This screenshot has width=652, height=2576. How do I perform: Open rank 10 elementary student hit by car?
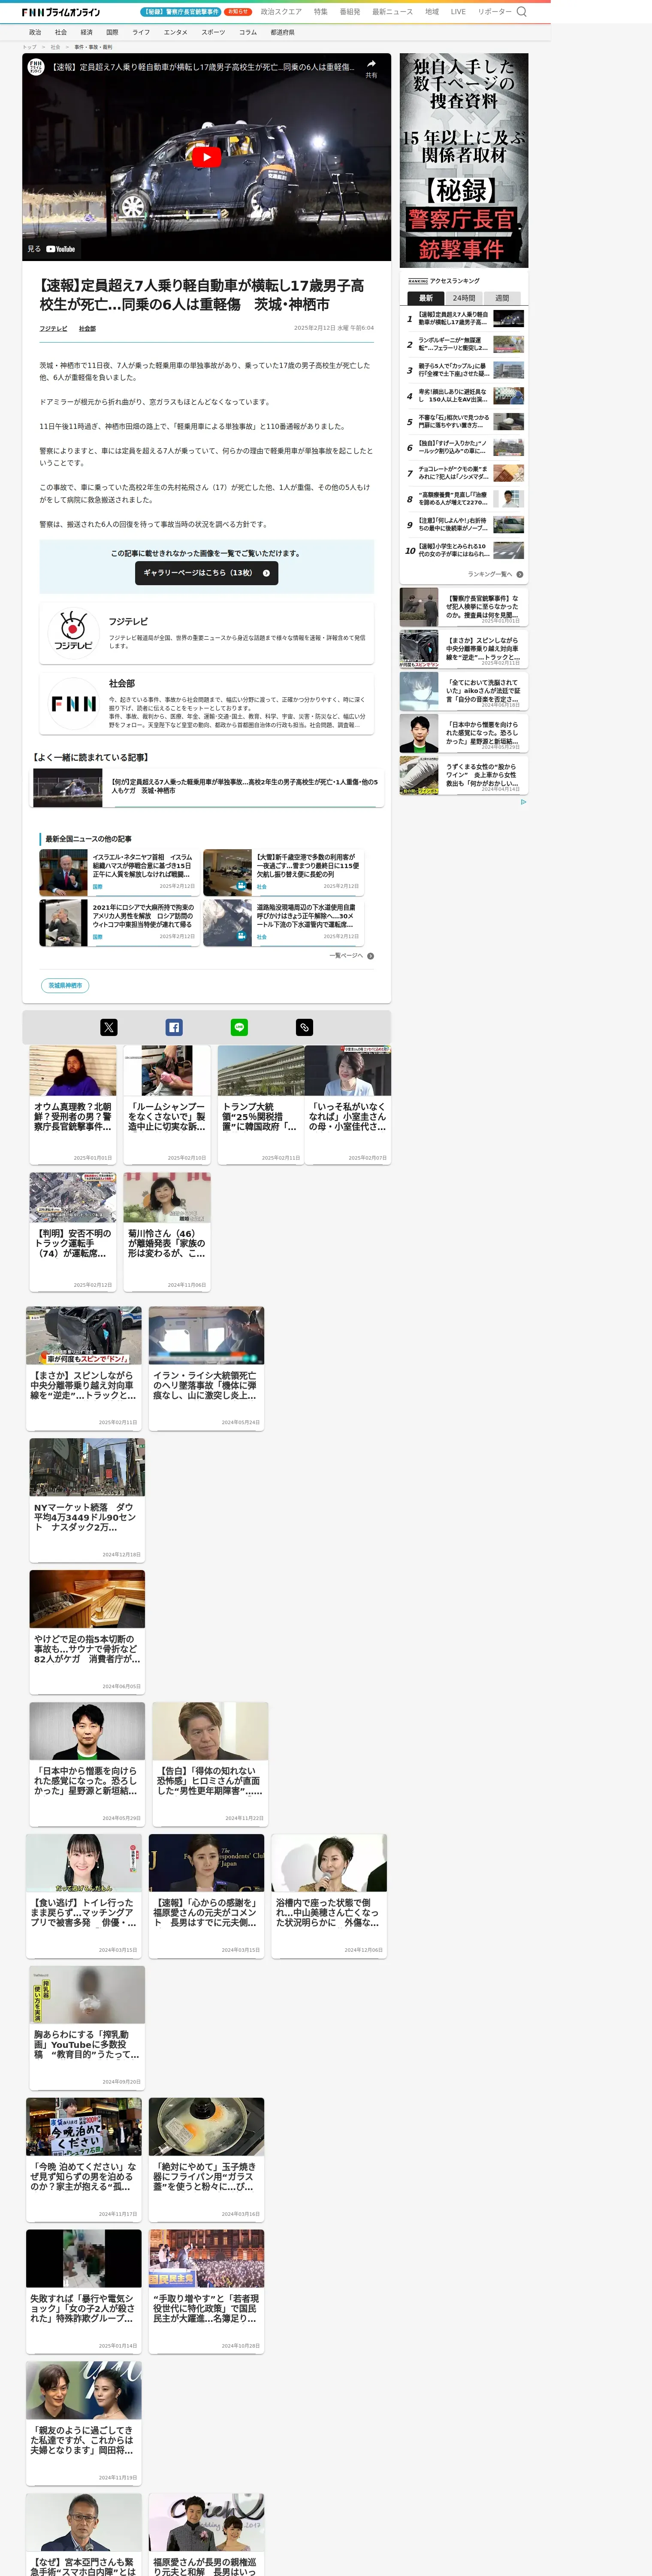[465, 550]
